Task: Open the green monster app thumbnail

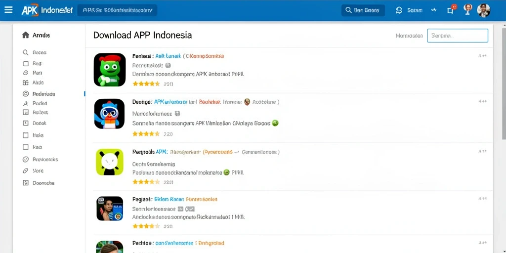Action: (x=110, y=70)
